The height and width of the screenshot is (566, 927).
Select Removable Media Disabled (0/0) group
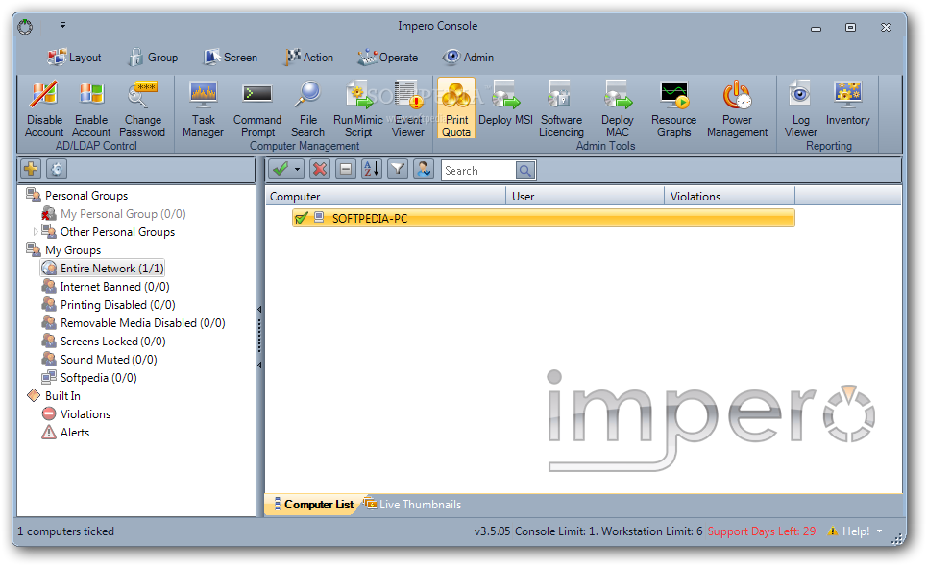pyautogui.click(x=134, y=323)
